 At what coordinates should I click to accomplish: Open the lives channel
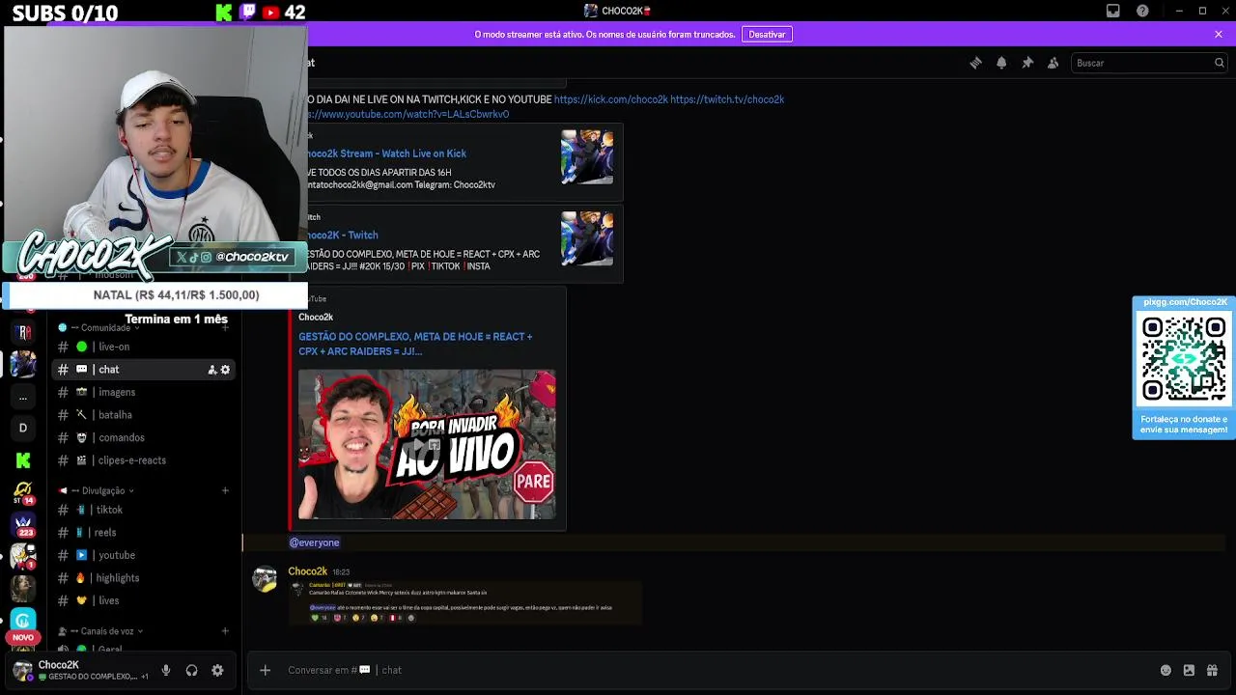click(x=145, y=600)
